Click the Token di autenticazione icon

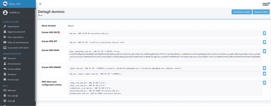click(x=5, y=42)
